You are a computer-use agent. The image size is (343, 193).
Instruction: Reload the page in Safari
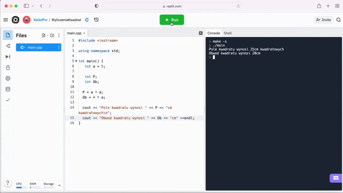[238, 6]
